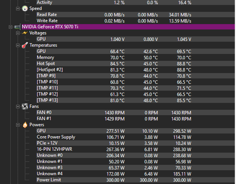Click the 85.5 °C TMP #13 maximum
236x184 pixels.
coord(184,101)
